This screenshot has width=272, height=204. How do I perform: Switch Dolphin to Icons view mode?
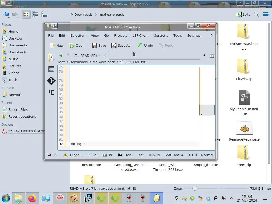tap(26, 14)
